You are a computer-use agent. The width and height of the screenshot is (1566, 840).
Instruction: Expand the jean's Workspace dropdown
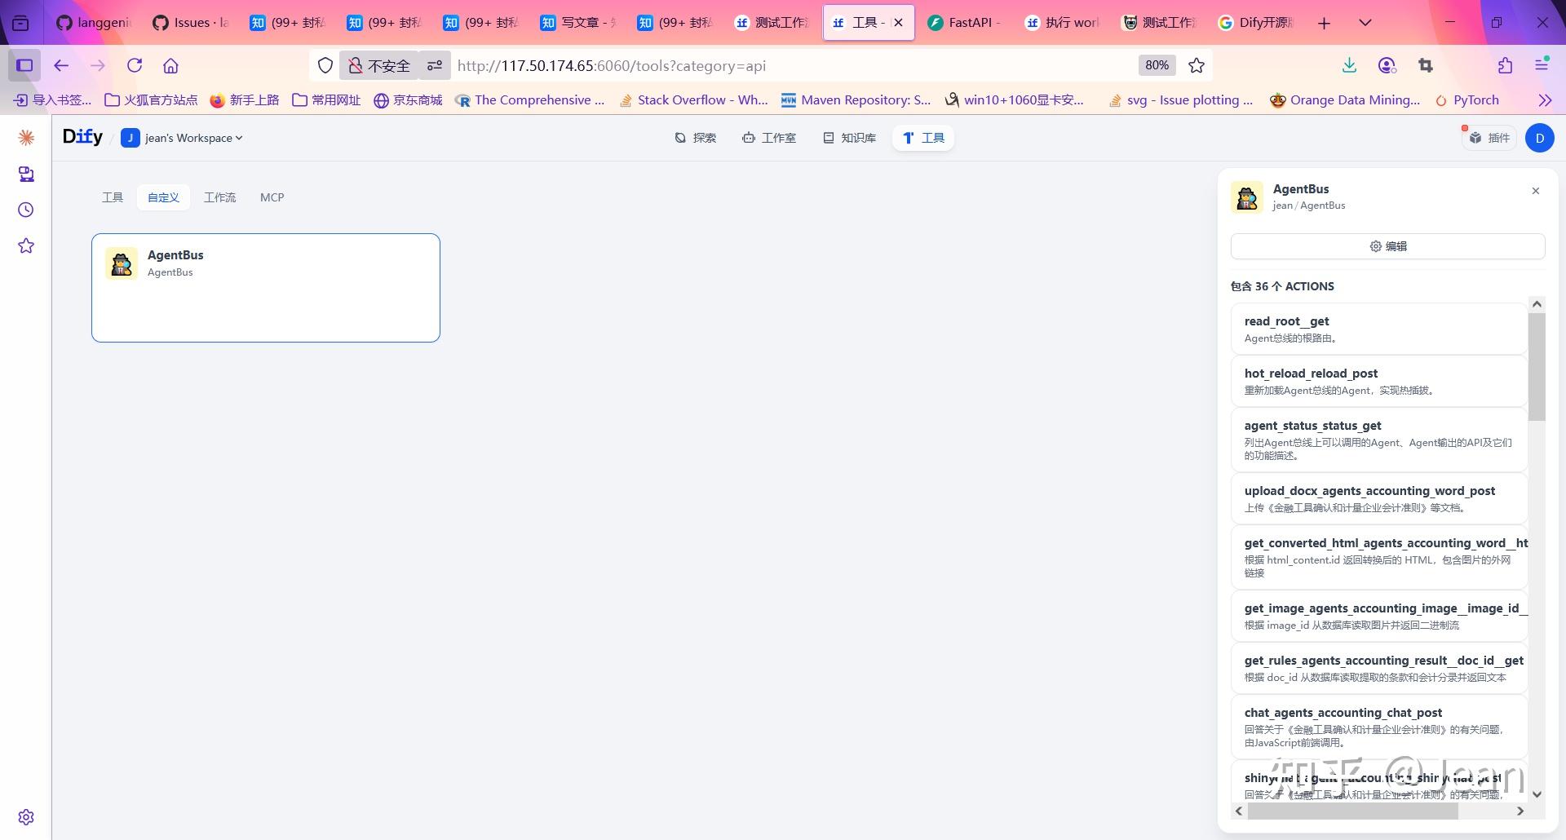(183, 138)
